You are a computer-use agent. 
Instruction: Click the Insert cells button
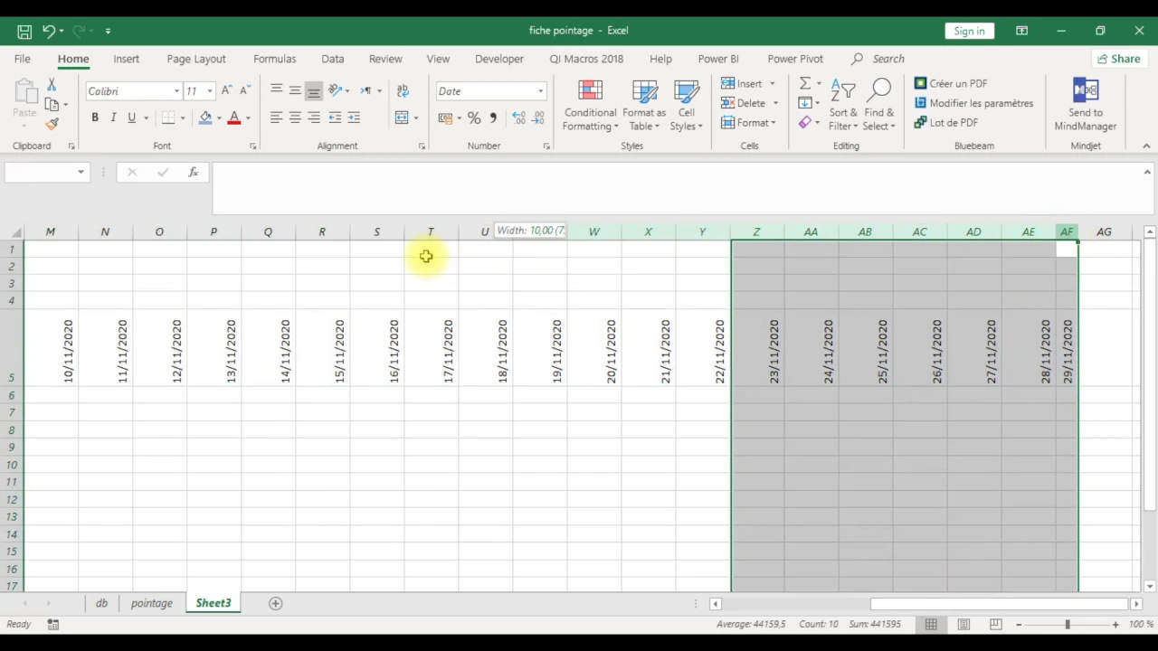click(743, 83)
